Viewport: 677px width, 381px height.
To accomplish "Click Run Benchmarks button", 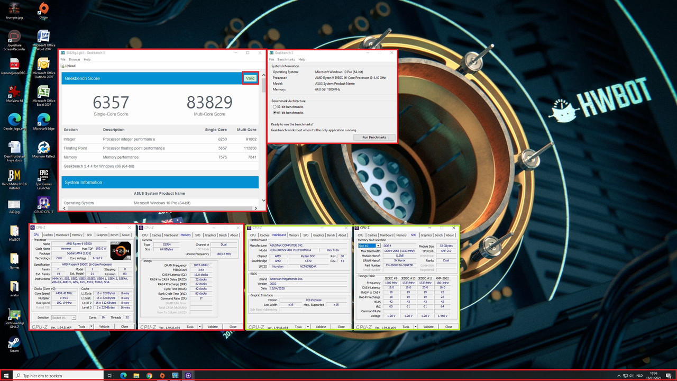I will pos(374,137).
